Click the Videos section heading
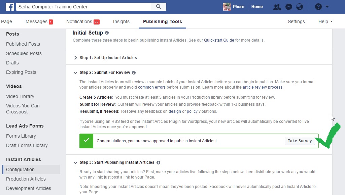Viewport: 345px width, 195px height. coord(14,86)
